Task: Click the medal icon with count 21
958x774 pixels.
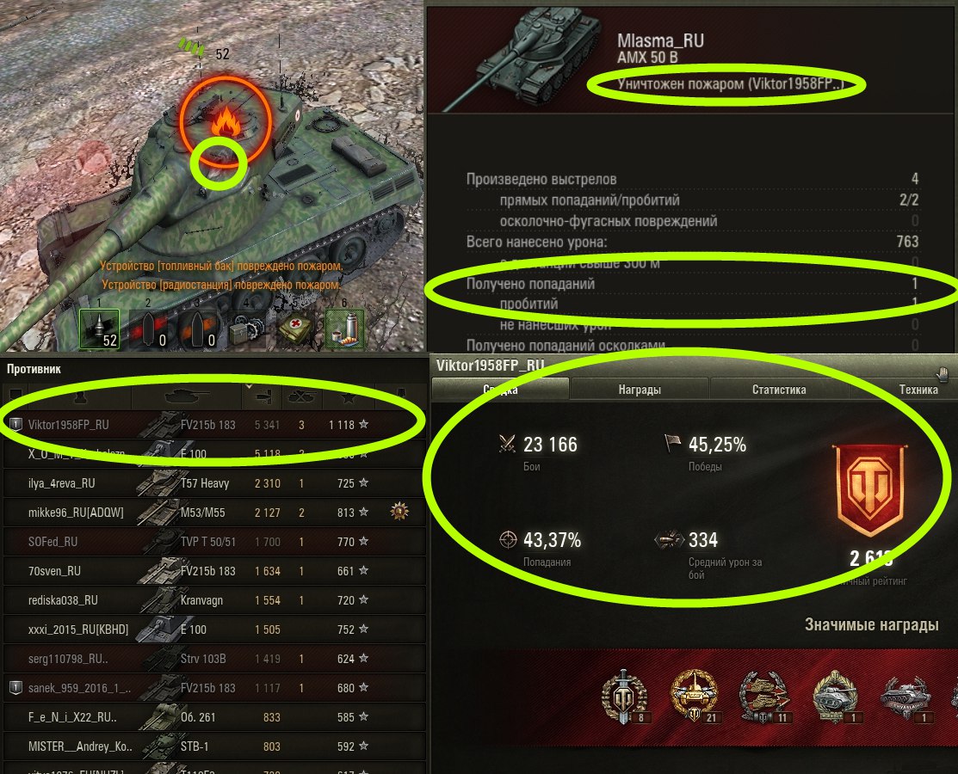Action: tap(695, 697)
